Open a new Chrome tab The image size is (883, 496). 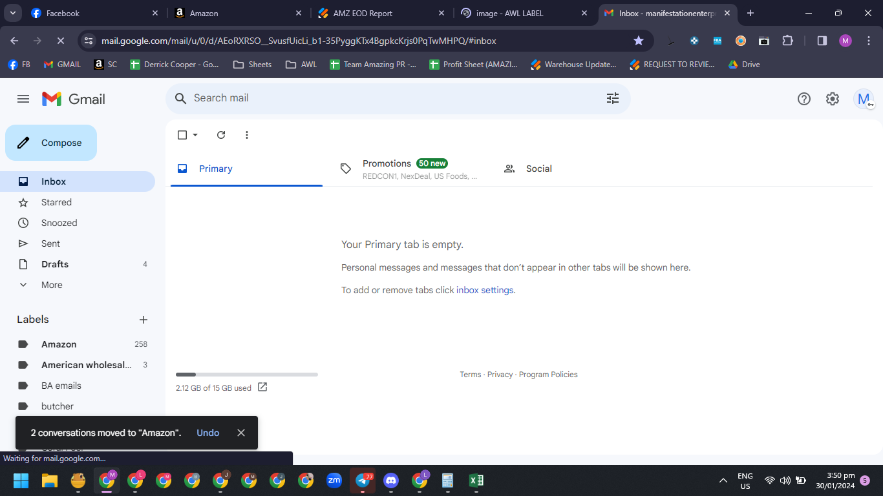[750, 13]
